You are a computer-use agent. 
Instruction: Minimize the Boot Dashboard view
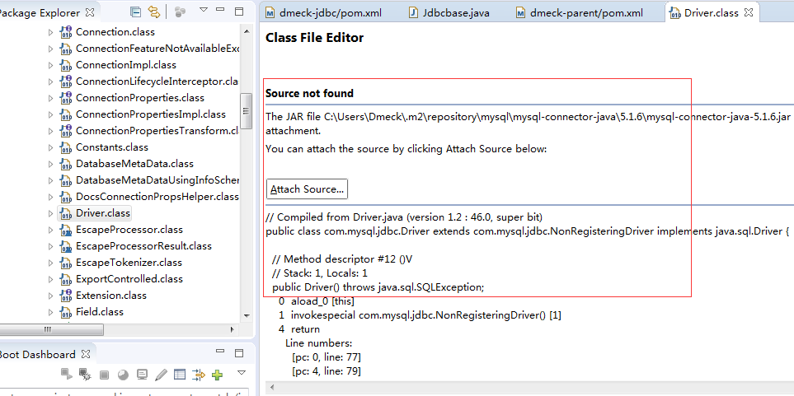[x=220, y=351]
